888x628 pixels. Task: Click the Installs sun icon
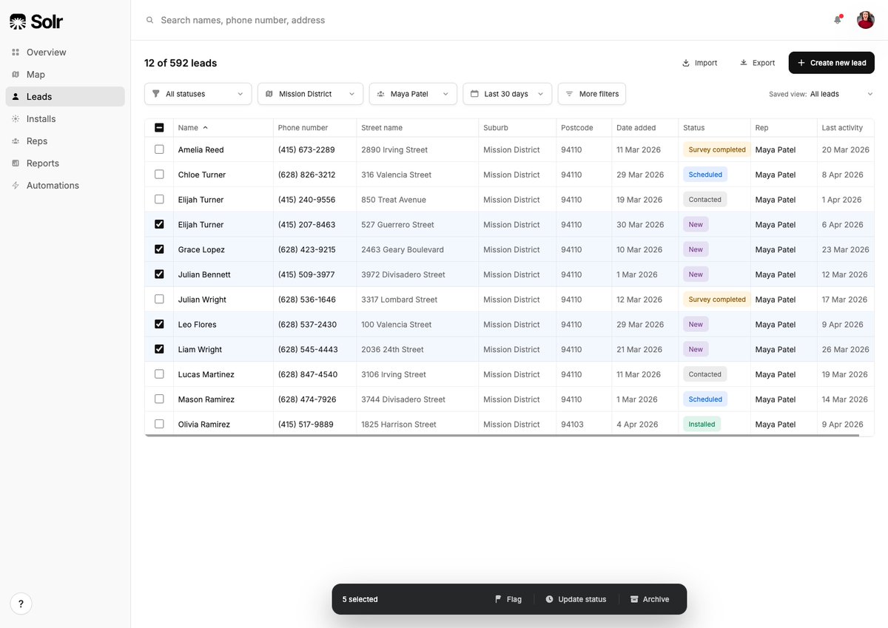pyautogui.click(x=16, y=119)
